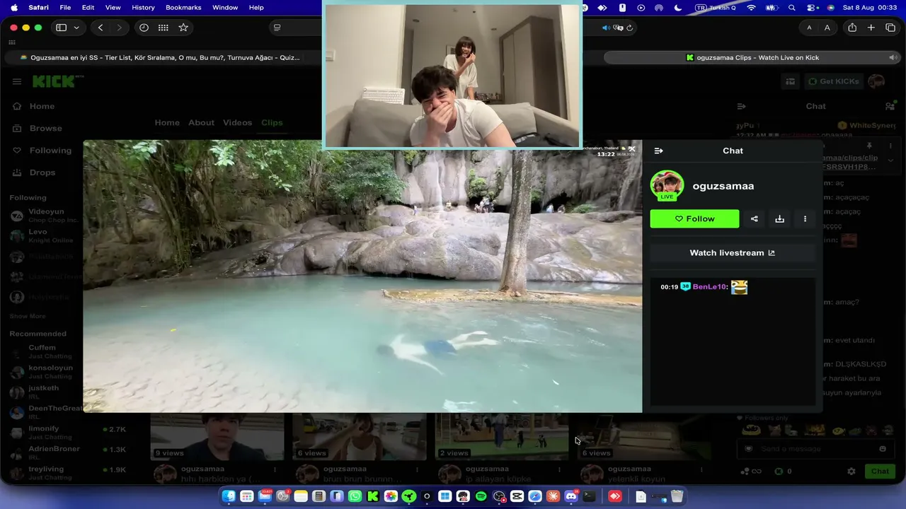The width and height of the screenshot is (906, 509).
Task: Click the green Chat send button
Action: pos(880,472)
